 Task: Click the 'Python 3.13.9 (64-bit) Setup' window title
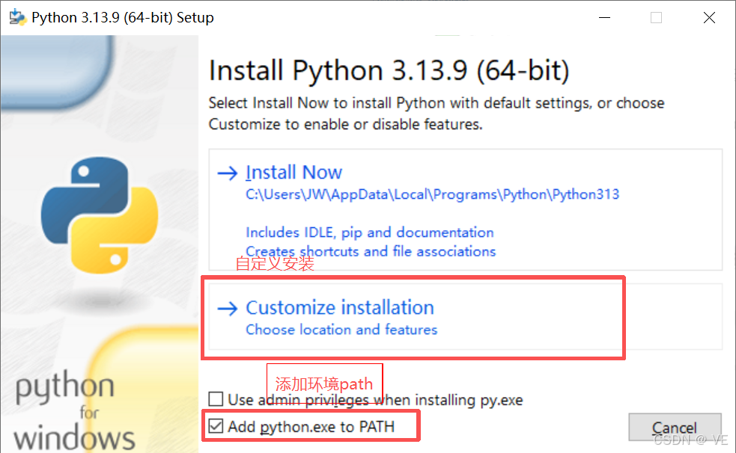(123, 17)
